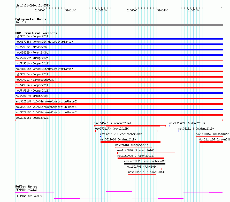The height and width of the screenshot is (202, 230).
Task: Open nsv549818 (Cooper2011) label
Action: (33, 91)
